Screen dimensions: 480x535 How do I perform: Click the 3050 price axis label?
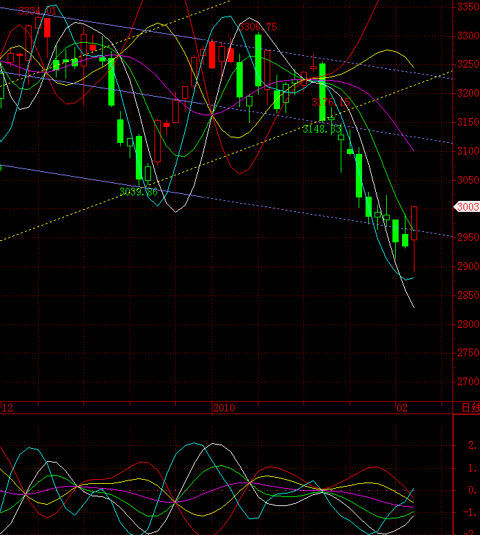(x=468, y=179)
